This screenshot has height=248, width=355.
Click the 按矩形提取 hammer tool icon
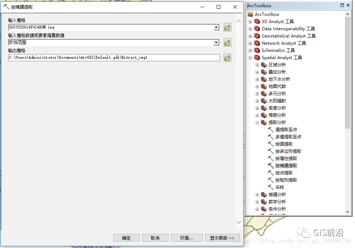click(271, 180)
